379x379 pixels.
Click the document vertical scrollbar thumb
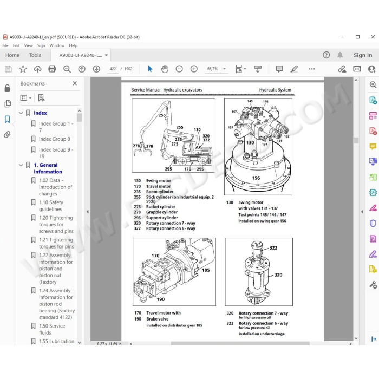point(356,140)
